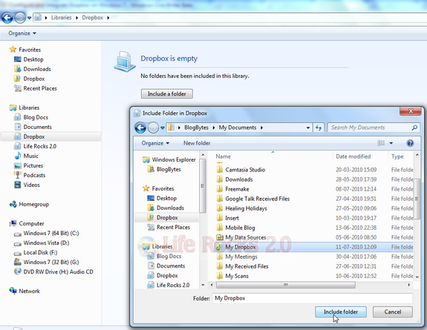The image size is (427, 330).
Task: Click the Include a folder button
Action: (x=166, y=93)
